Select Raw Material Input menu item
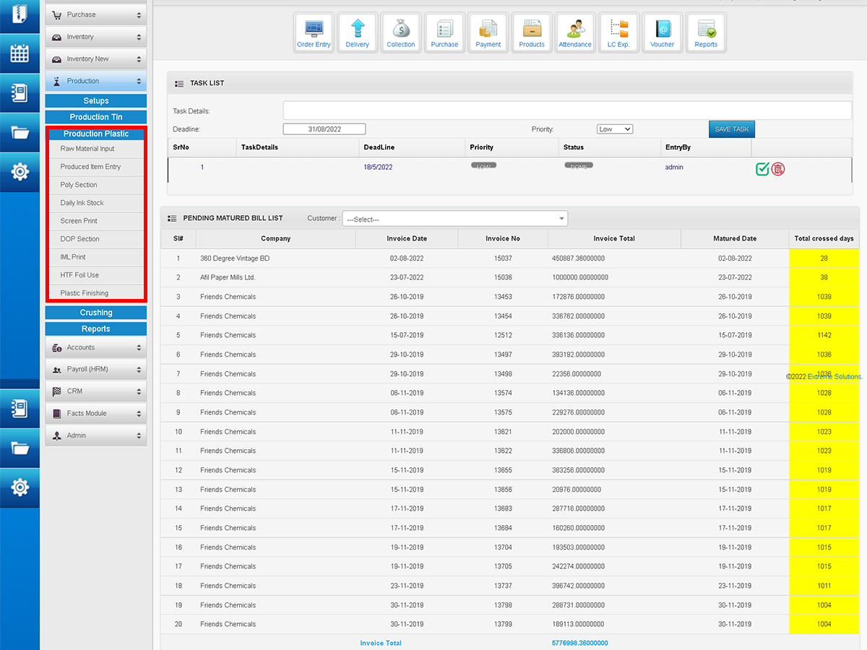 coord(87,149)
